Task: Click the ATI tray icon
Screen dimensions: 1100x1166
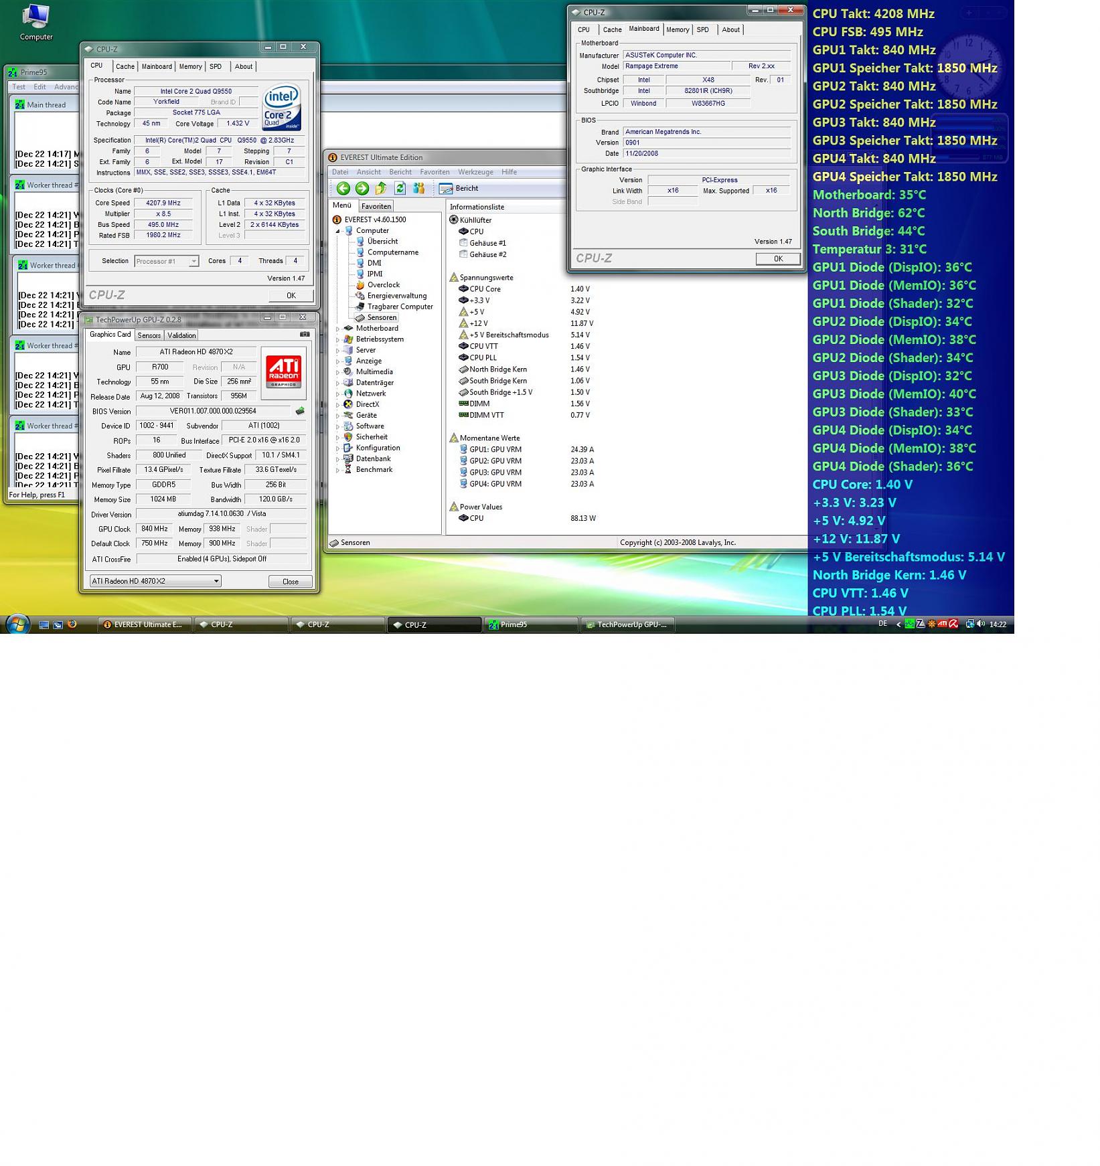Action: (x=942, y=624)
